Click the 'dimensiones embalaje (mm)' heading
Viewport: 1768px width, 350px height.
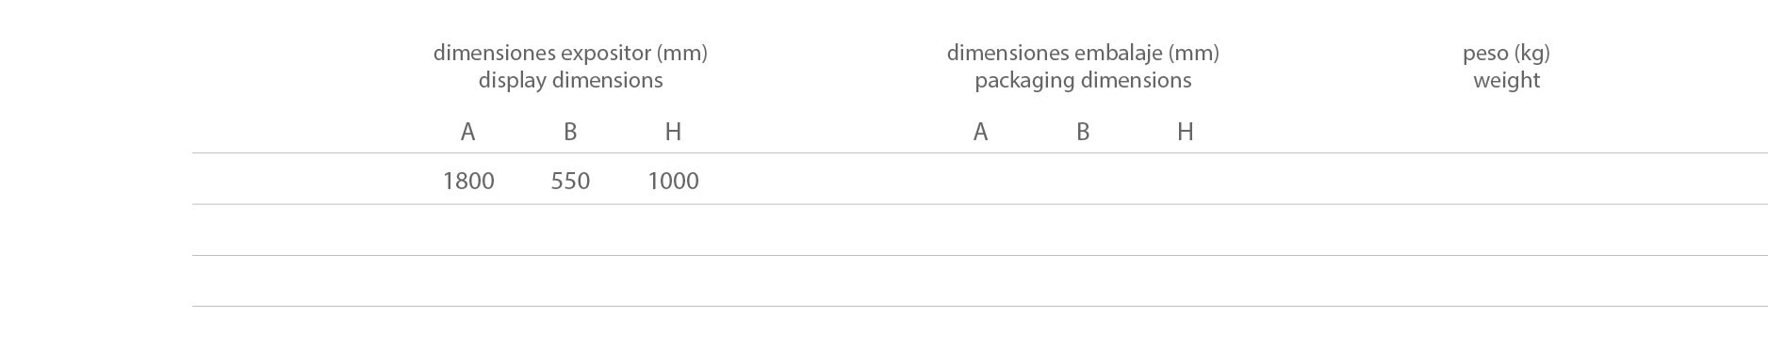click(1083, 53)
